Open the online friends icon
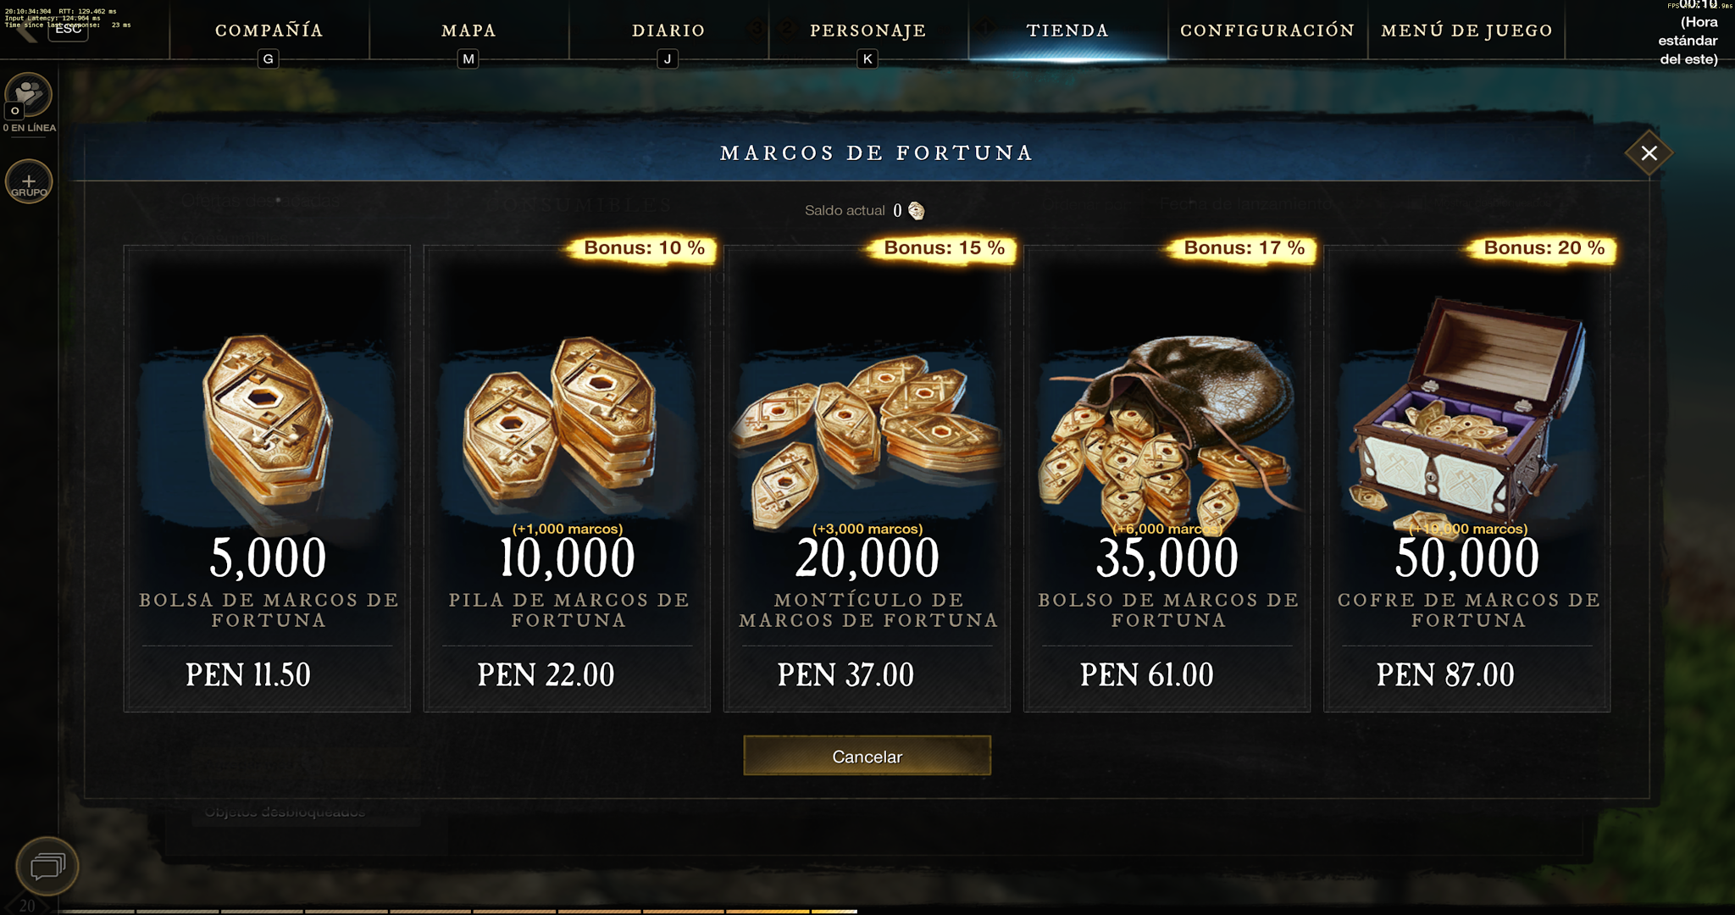Screen dimensions: 1735x915 pyautogui.click(x=29, y=94)
